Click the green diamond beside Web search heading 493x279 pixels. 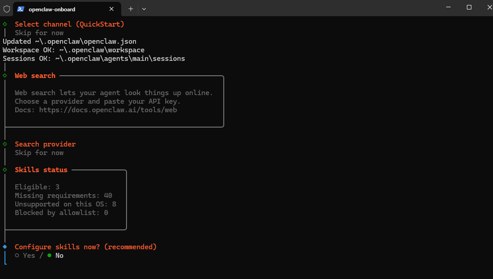(5, 75)
